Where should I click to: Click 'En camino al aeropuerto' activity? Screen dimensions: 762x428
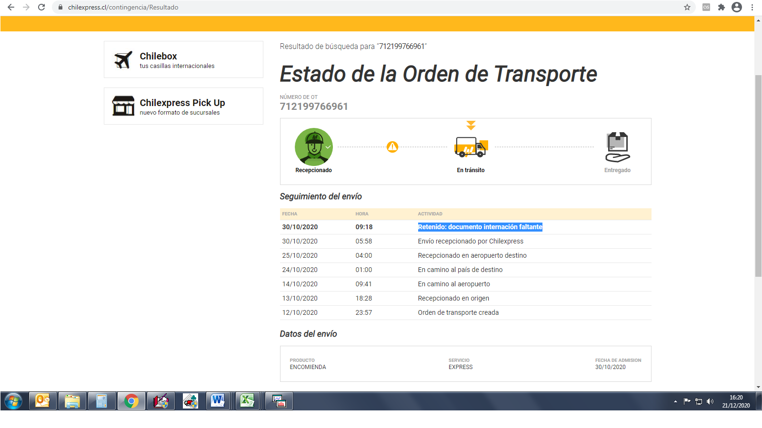pyautogui.click(x=454, y=284)
